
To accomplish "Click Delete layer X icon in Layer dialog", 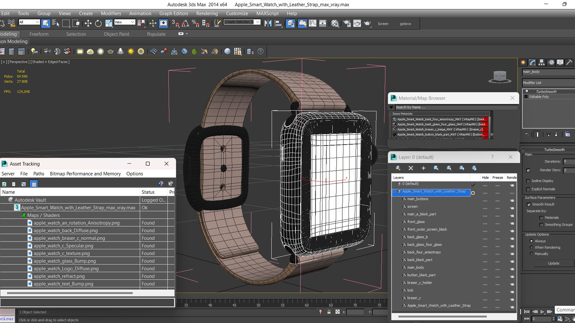I will tap(411, 168).
